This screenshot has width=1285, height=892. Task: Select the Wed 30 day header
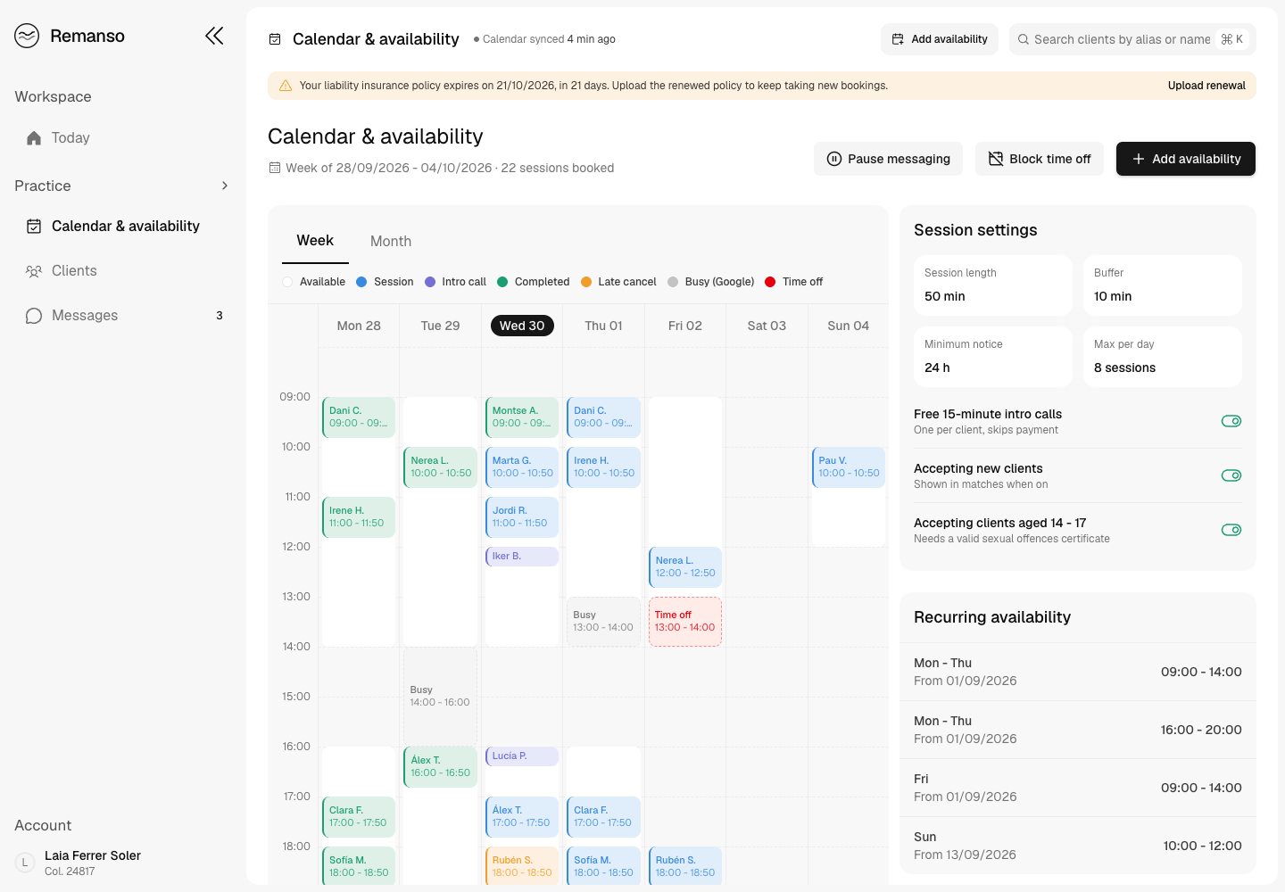pos(522,326)
